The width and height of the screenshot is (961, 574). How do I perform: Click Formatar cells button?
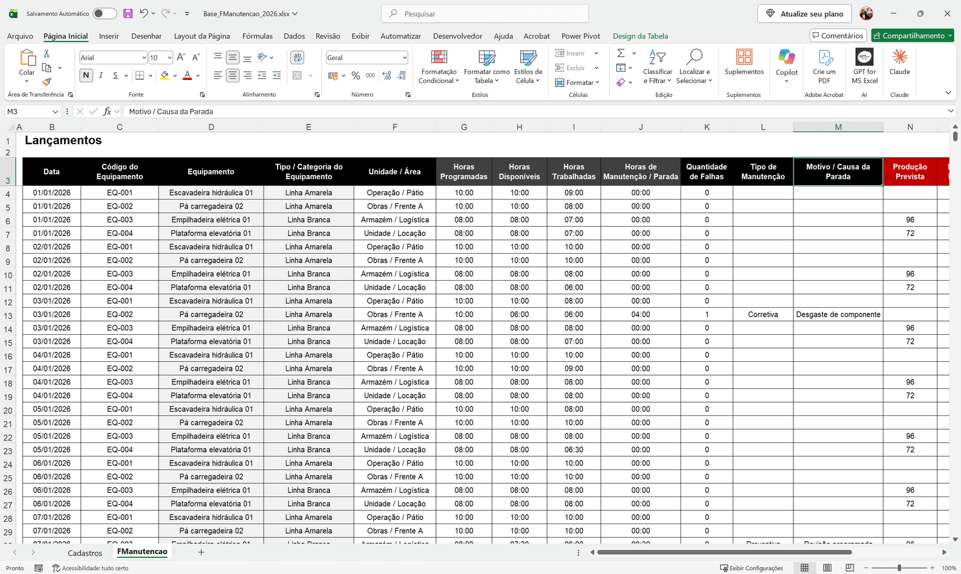coord(577,82)
